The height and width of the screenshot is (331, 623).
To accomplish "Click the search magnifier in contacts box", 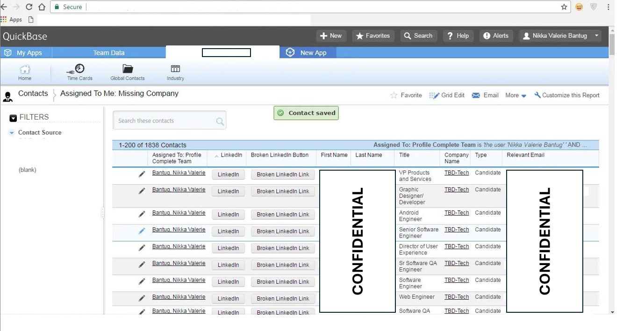I will [x=220, y=122].
